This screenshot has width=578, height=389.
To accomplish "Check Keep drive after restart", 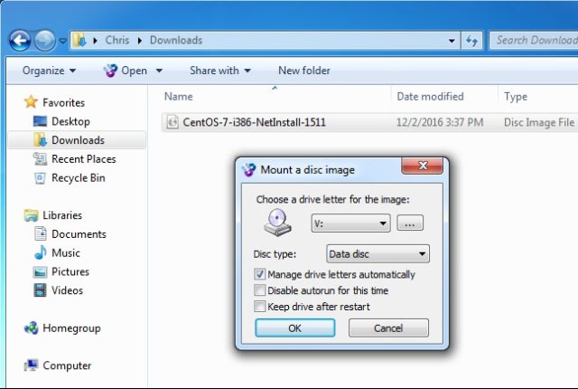I will pos(259,307).
